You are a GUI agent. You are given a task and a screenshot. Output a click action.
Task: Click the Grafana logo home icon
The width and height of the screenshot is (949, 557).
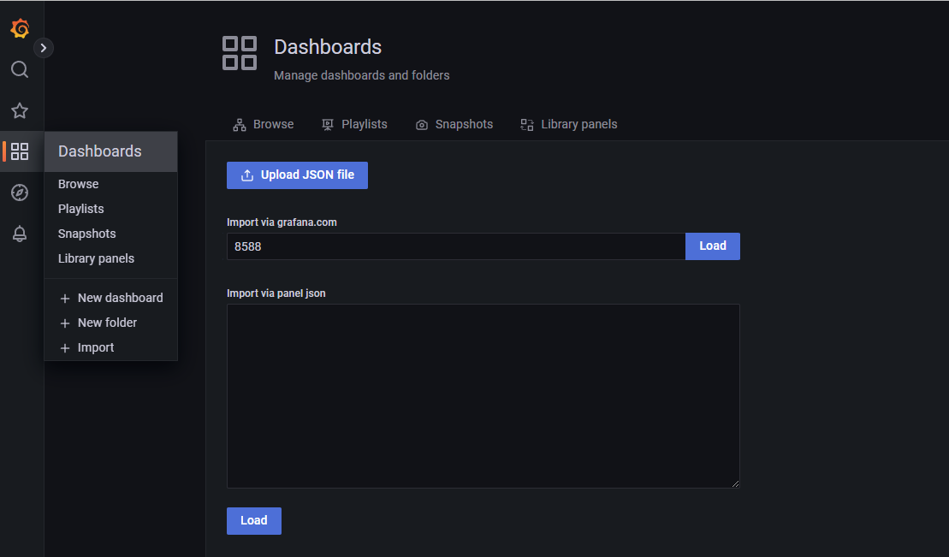20,28
